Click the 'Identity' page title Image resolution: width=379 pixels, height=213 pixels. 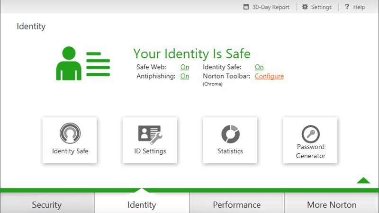pos(31,27)
